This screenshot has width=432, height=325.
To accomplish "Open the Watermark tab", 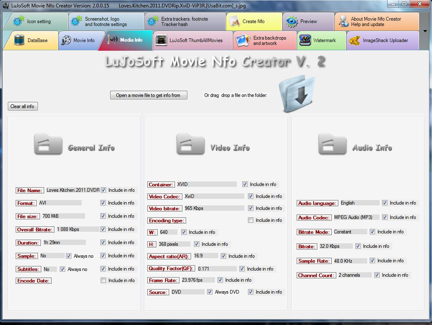I will [x=321, y=40].
